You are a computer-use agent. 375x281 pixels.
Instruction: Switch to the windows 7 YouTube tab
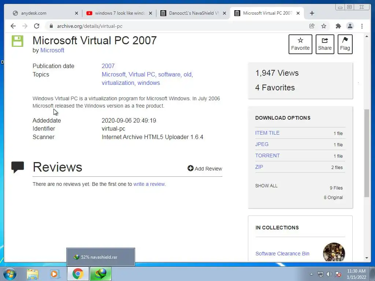(119, 13)
